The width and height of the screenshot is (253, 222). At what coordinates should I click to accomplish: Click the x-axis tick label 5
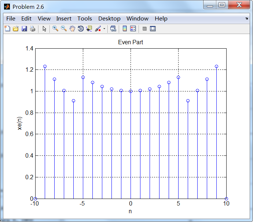pyautogui.click(x=178, y=204)
